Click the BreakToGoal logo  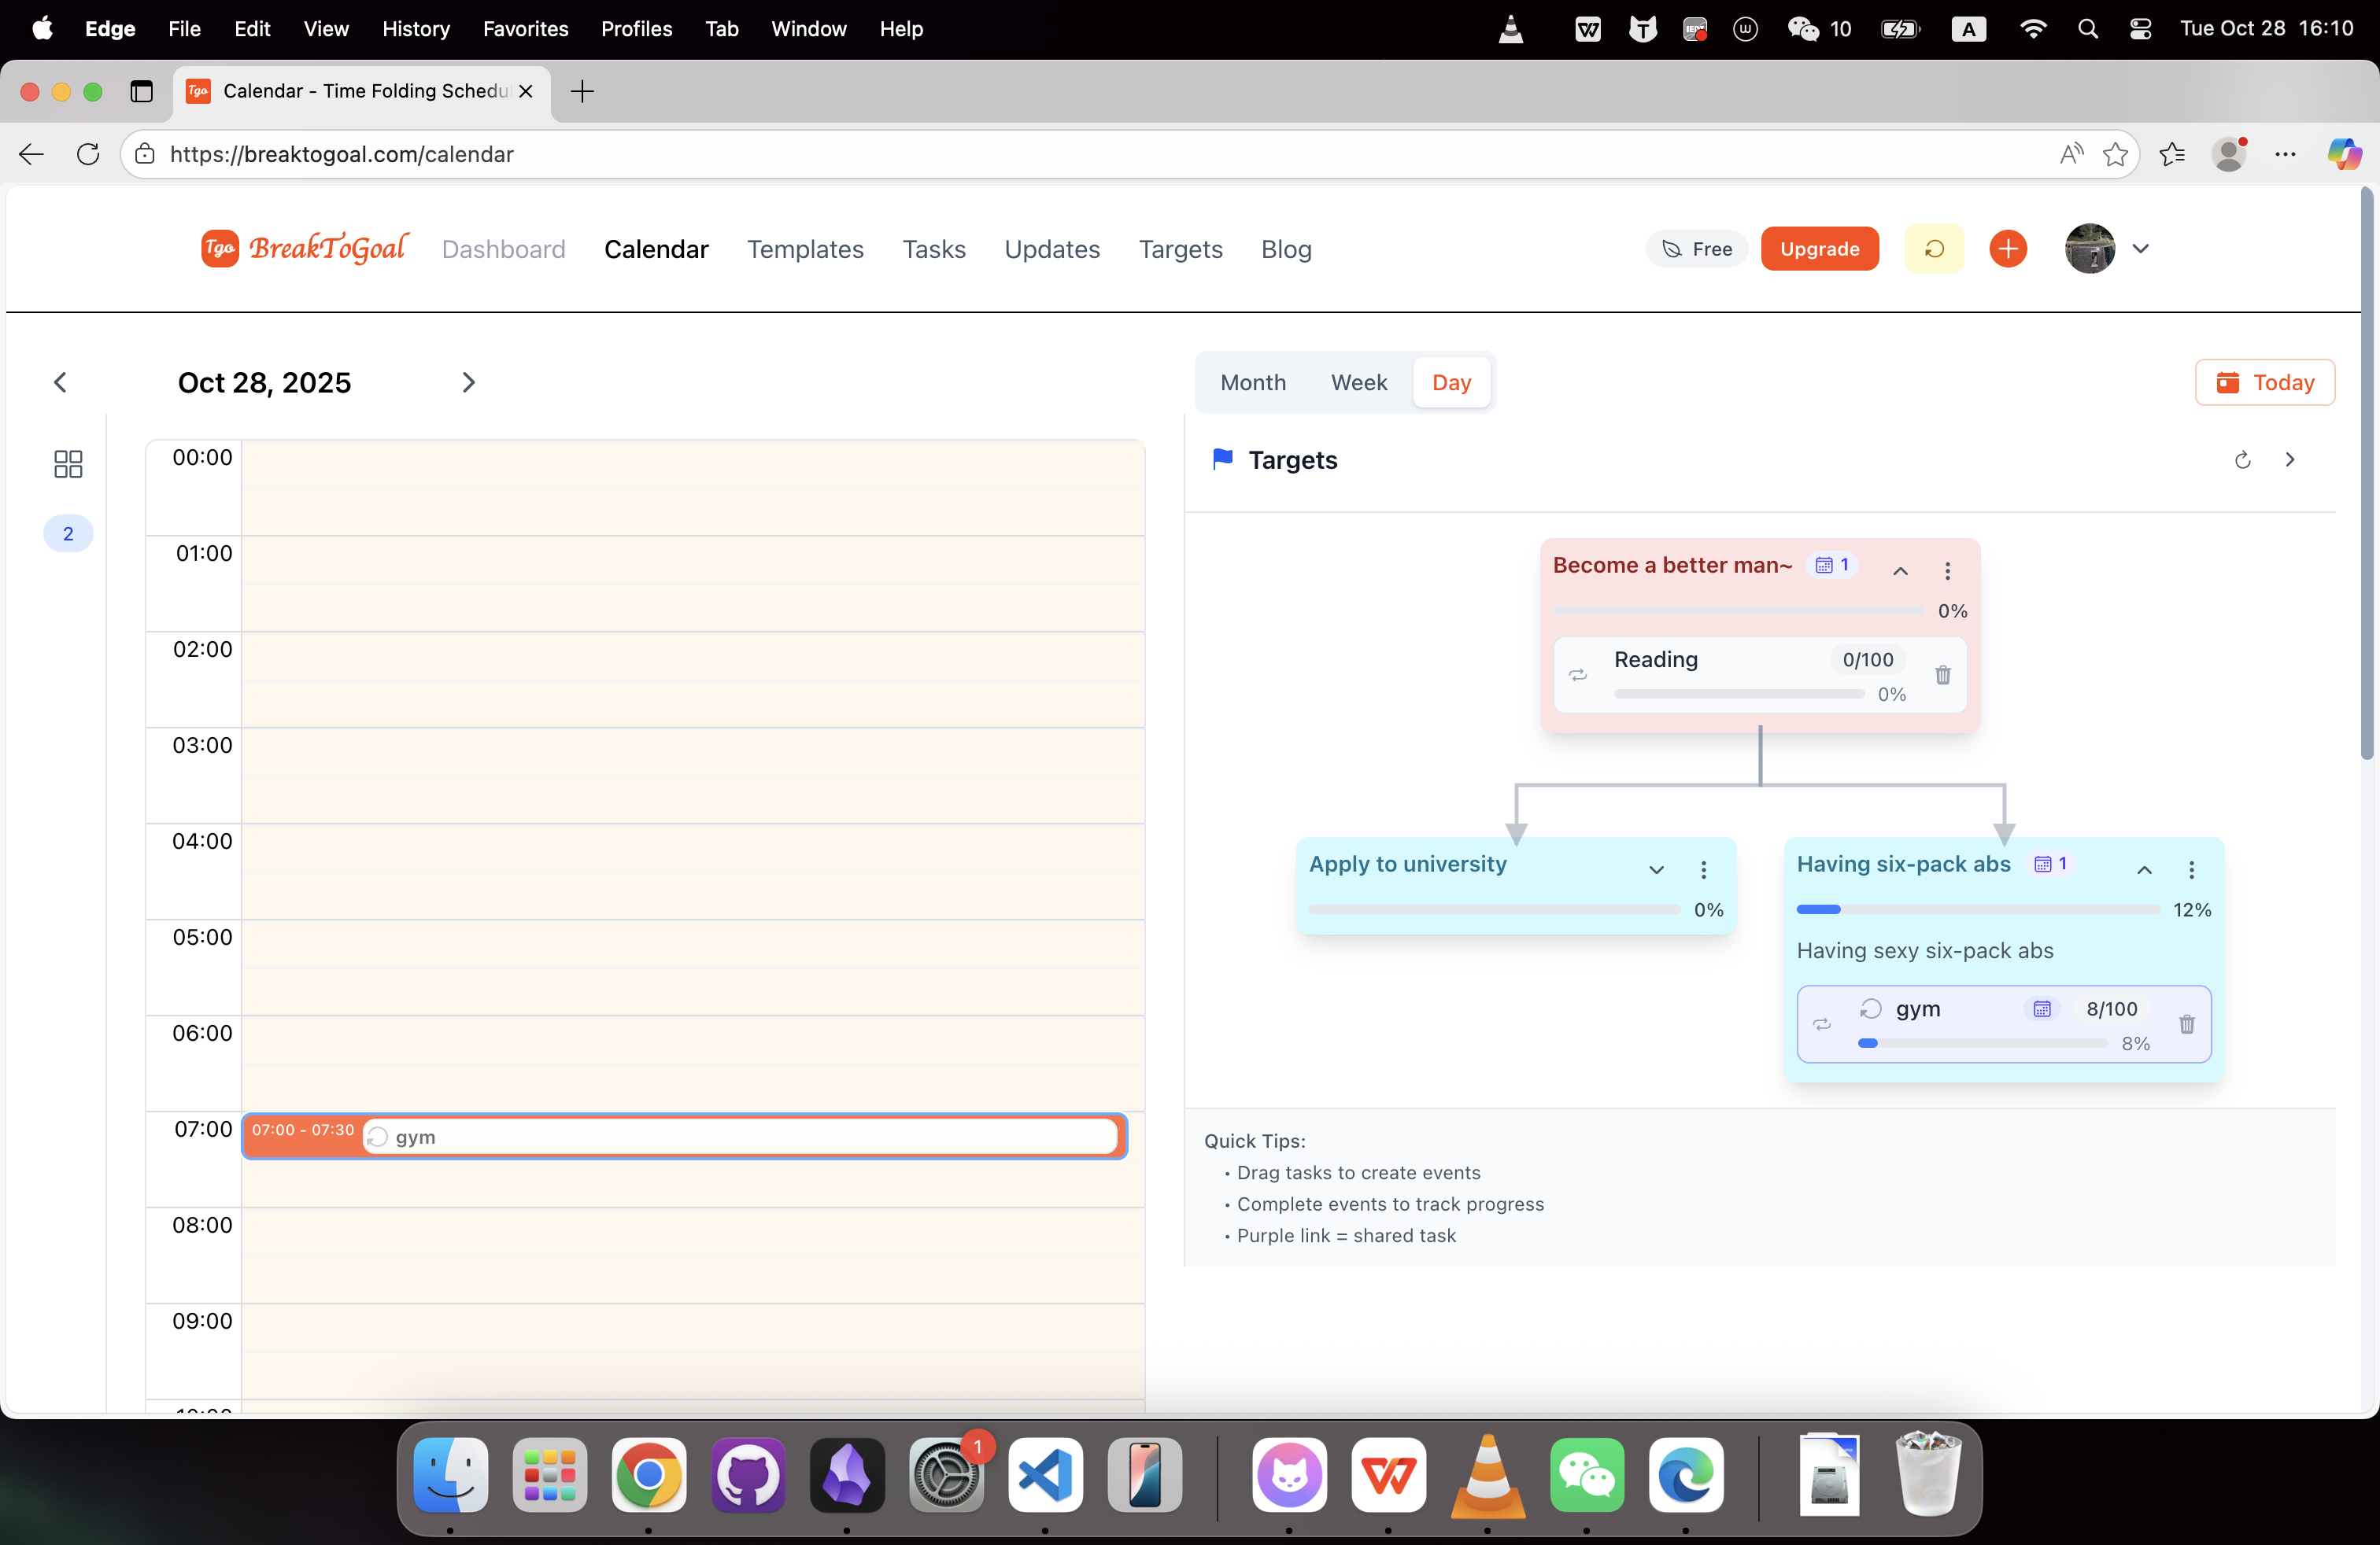304,249
